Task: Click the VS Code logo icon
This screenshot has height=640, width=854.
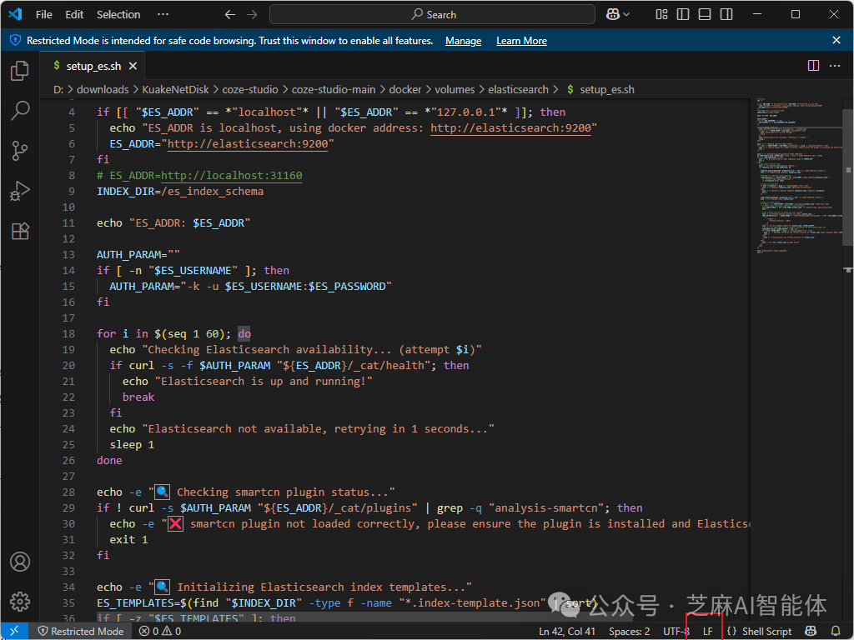Action: [x=15, y=14]
